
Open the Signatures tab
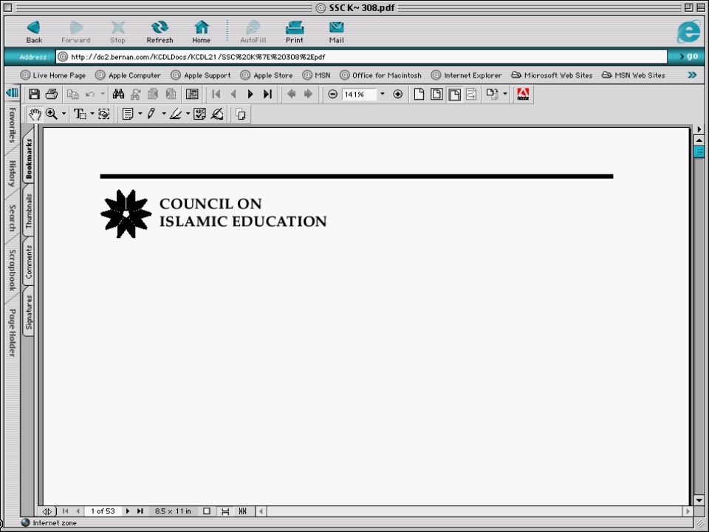tap(29, 312)
